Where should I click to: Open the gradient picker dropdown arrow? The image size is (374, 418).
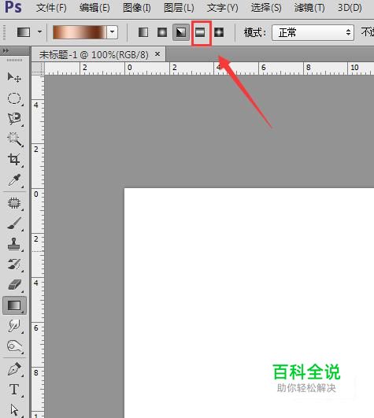[113, 32]
